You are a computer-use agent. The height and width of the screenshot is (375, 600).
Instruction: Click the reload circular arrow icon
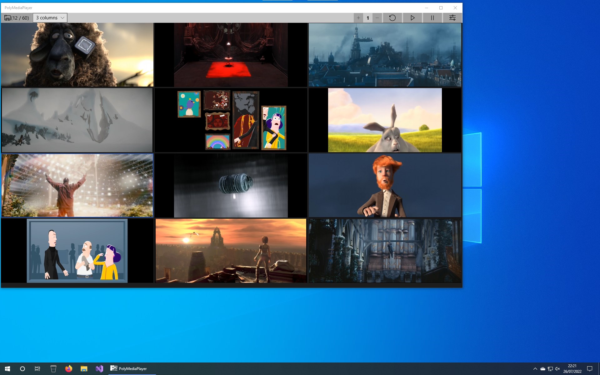point(392,18)
